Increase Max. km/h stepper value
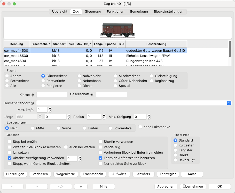235x193 pixels. [50, 108]
